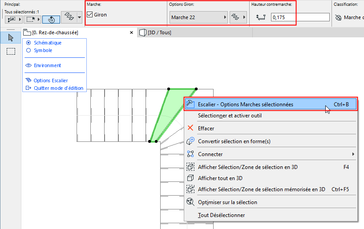Click the riser height field showing 0,175
Image resolution: width=364 pixels, height=229 pixels.
tap(300, 17)
